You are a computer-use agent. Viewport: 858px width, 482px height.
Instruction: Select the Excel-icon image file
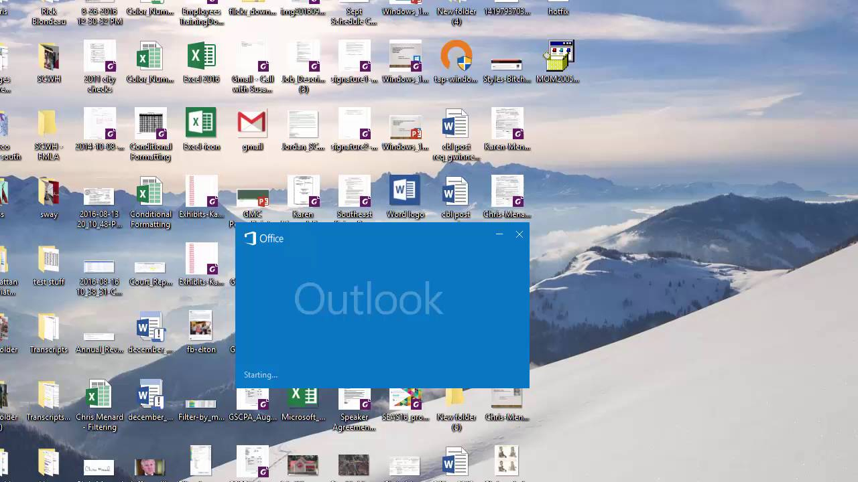pos(201,123)
